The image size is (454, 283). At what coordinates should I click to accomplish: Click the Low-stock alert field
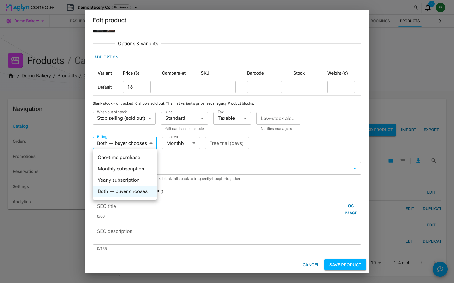click(x=278, y=118)
